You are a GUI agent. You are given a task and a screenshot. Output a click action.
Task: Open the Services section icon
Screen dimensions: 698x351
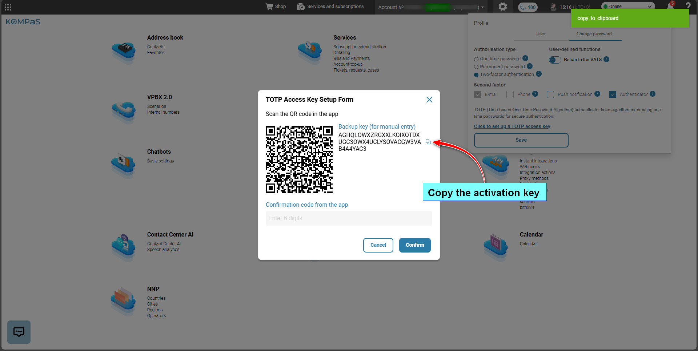pyautogui.click(x=310, y=52)
